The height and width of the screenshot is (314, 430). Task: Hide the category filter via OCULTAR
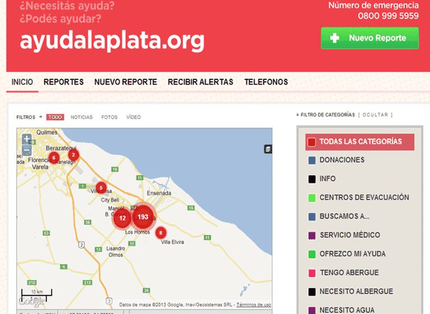point(376,115)
